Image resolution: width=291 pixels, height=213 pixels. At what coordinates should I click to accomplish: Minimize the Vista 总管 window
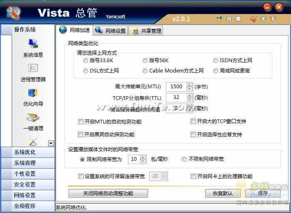(x=267, y=7)
